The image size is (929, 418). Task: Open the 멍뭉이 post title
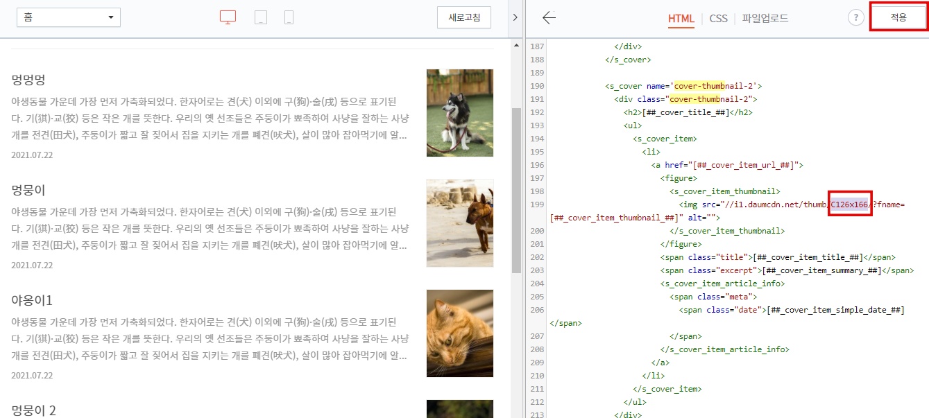[28, 190]
